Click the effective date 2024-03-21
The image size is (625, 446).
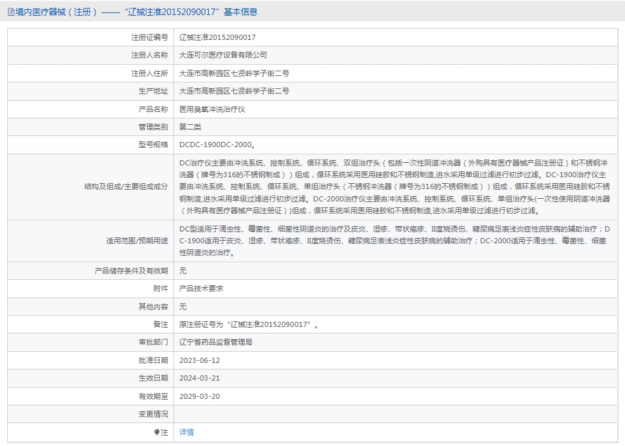[200, 378]
